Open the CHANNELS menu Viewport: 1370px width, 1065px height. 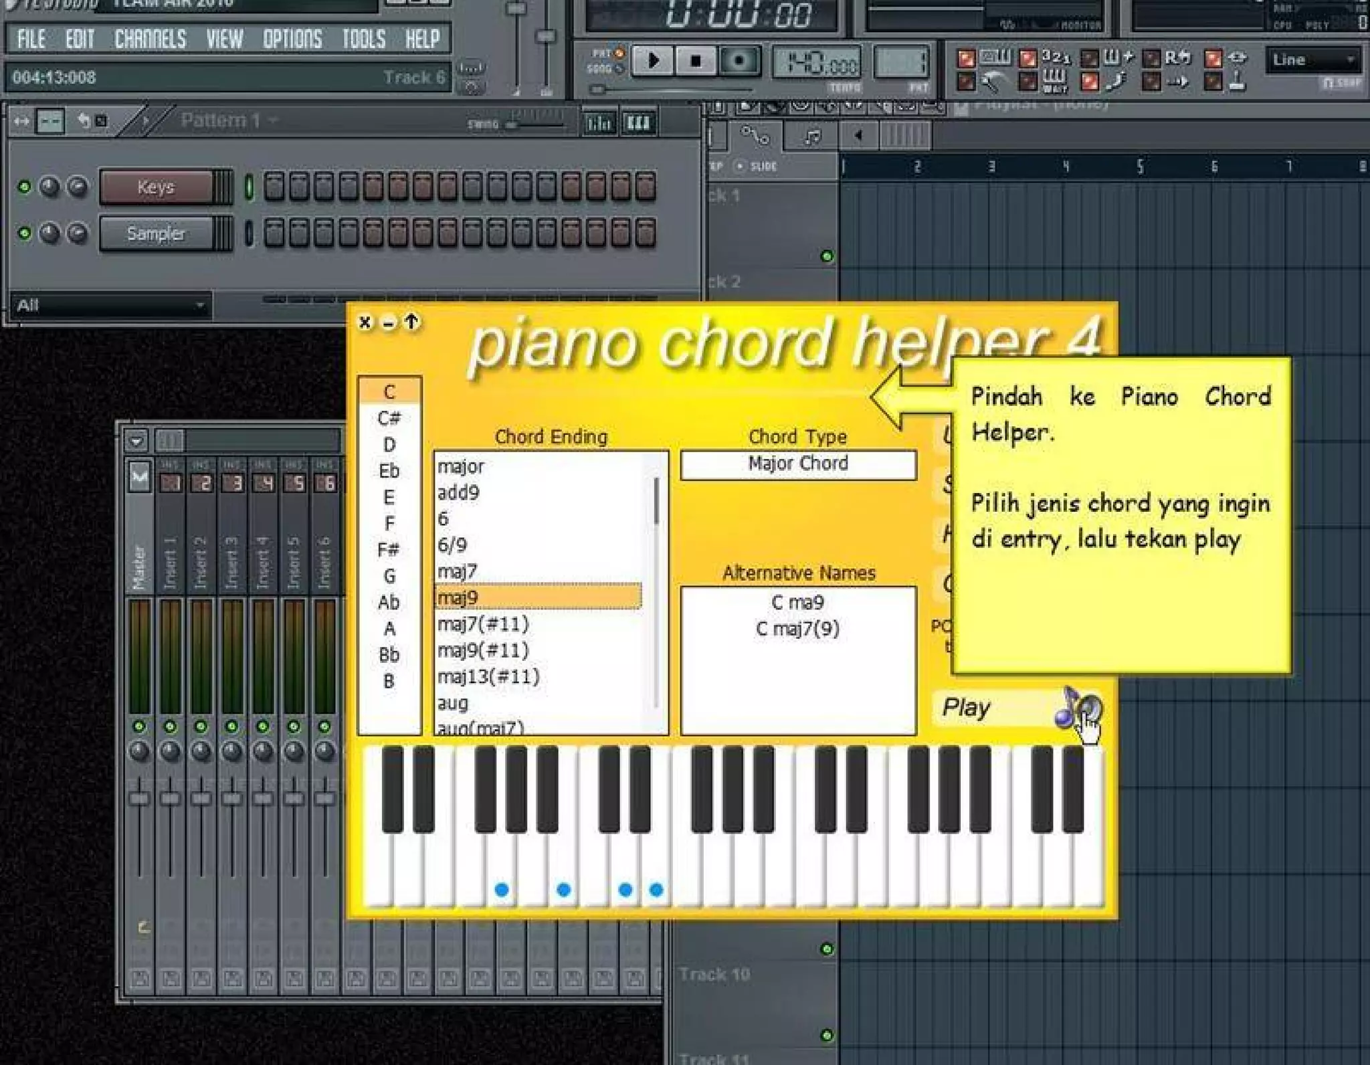coord(151,39)
